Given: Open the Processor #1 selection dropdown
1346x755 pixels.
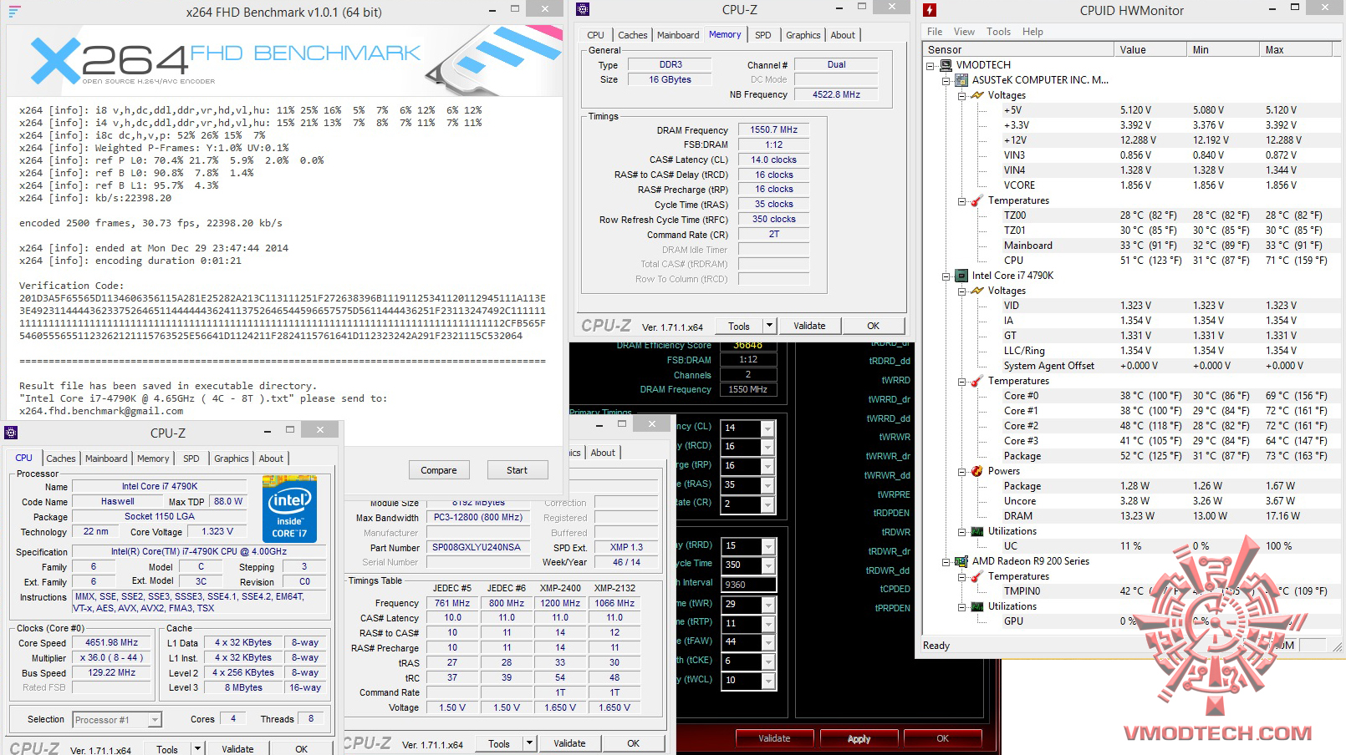Looking at the screenshot, I should point(155,719).
